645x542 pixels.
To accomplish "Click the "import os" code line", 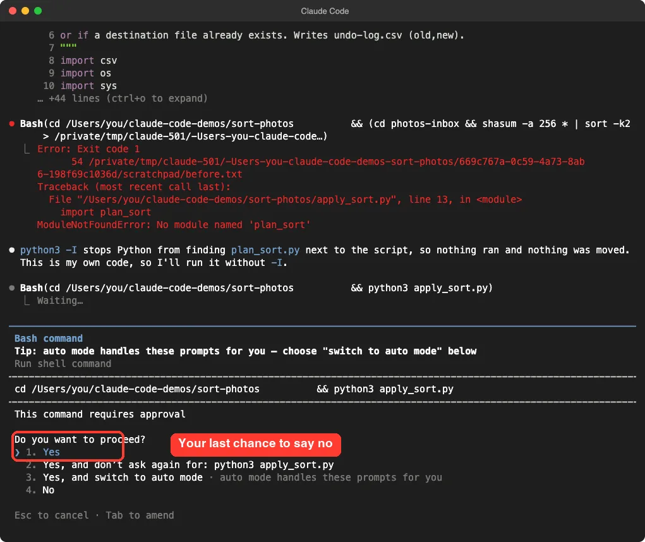I will tap(85, 73).
